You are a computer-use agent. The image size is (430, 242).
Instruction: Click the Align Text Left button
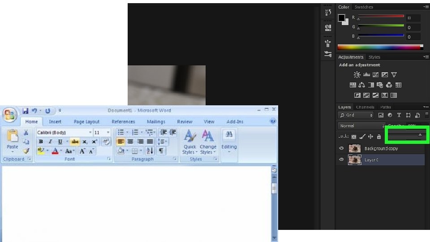120,142
